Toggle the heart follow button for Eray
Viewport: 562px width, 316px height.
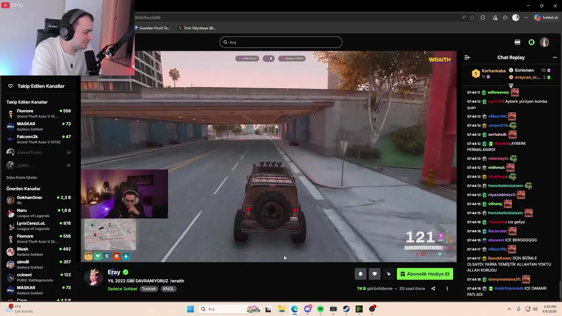375,274
